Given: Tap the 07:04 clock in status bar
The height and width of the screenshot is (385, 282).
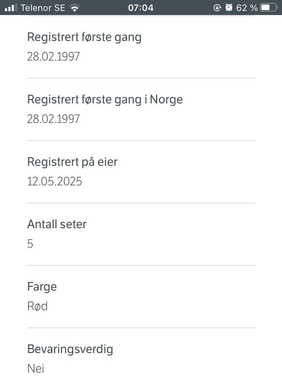Looking at the screenshot, I should [141, 8].
